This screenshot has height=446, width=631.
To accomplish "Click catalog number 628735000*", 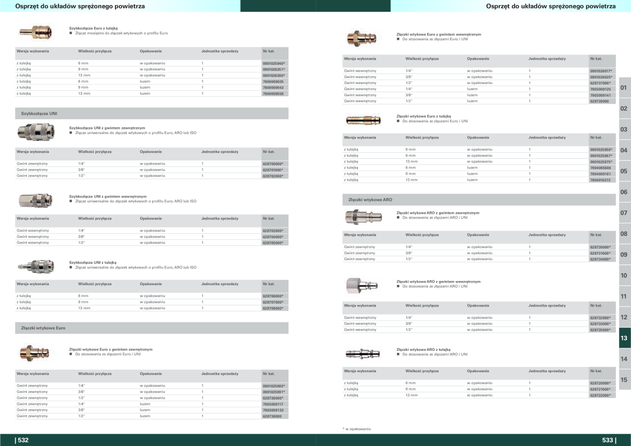I will click(600, 330).
